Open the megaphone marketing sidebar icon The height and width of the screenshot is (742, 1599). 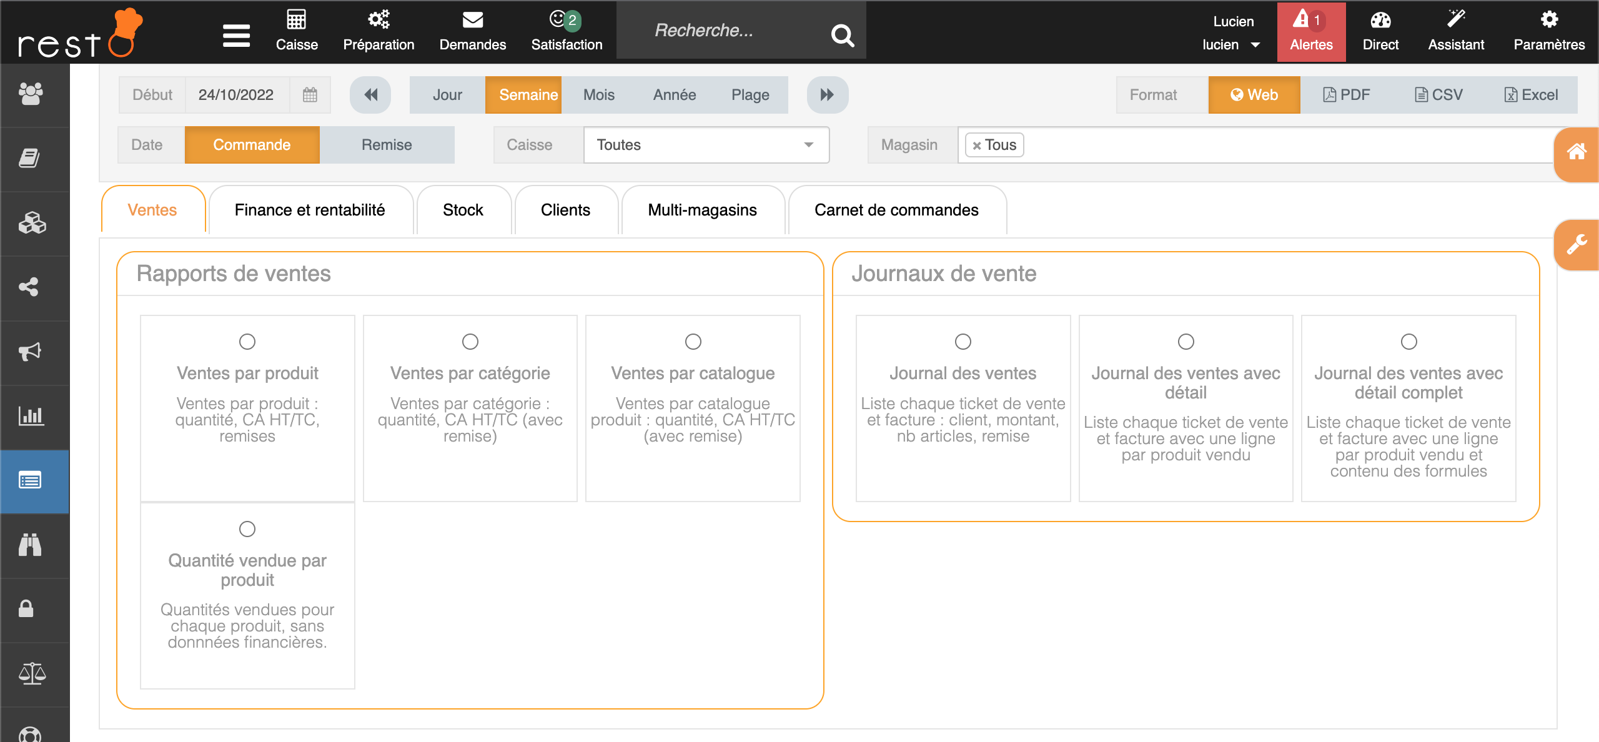click(31, 352)
